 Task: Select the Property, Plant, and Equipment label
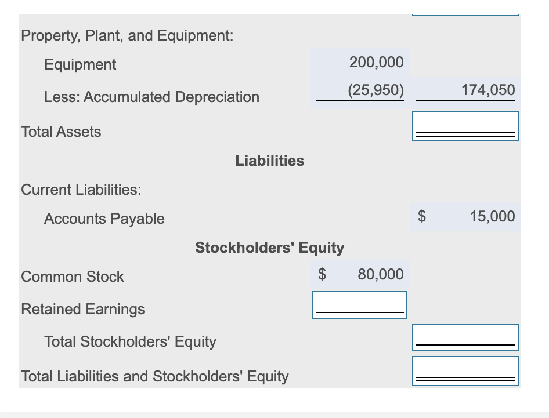(x=127, y=36)
